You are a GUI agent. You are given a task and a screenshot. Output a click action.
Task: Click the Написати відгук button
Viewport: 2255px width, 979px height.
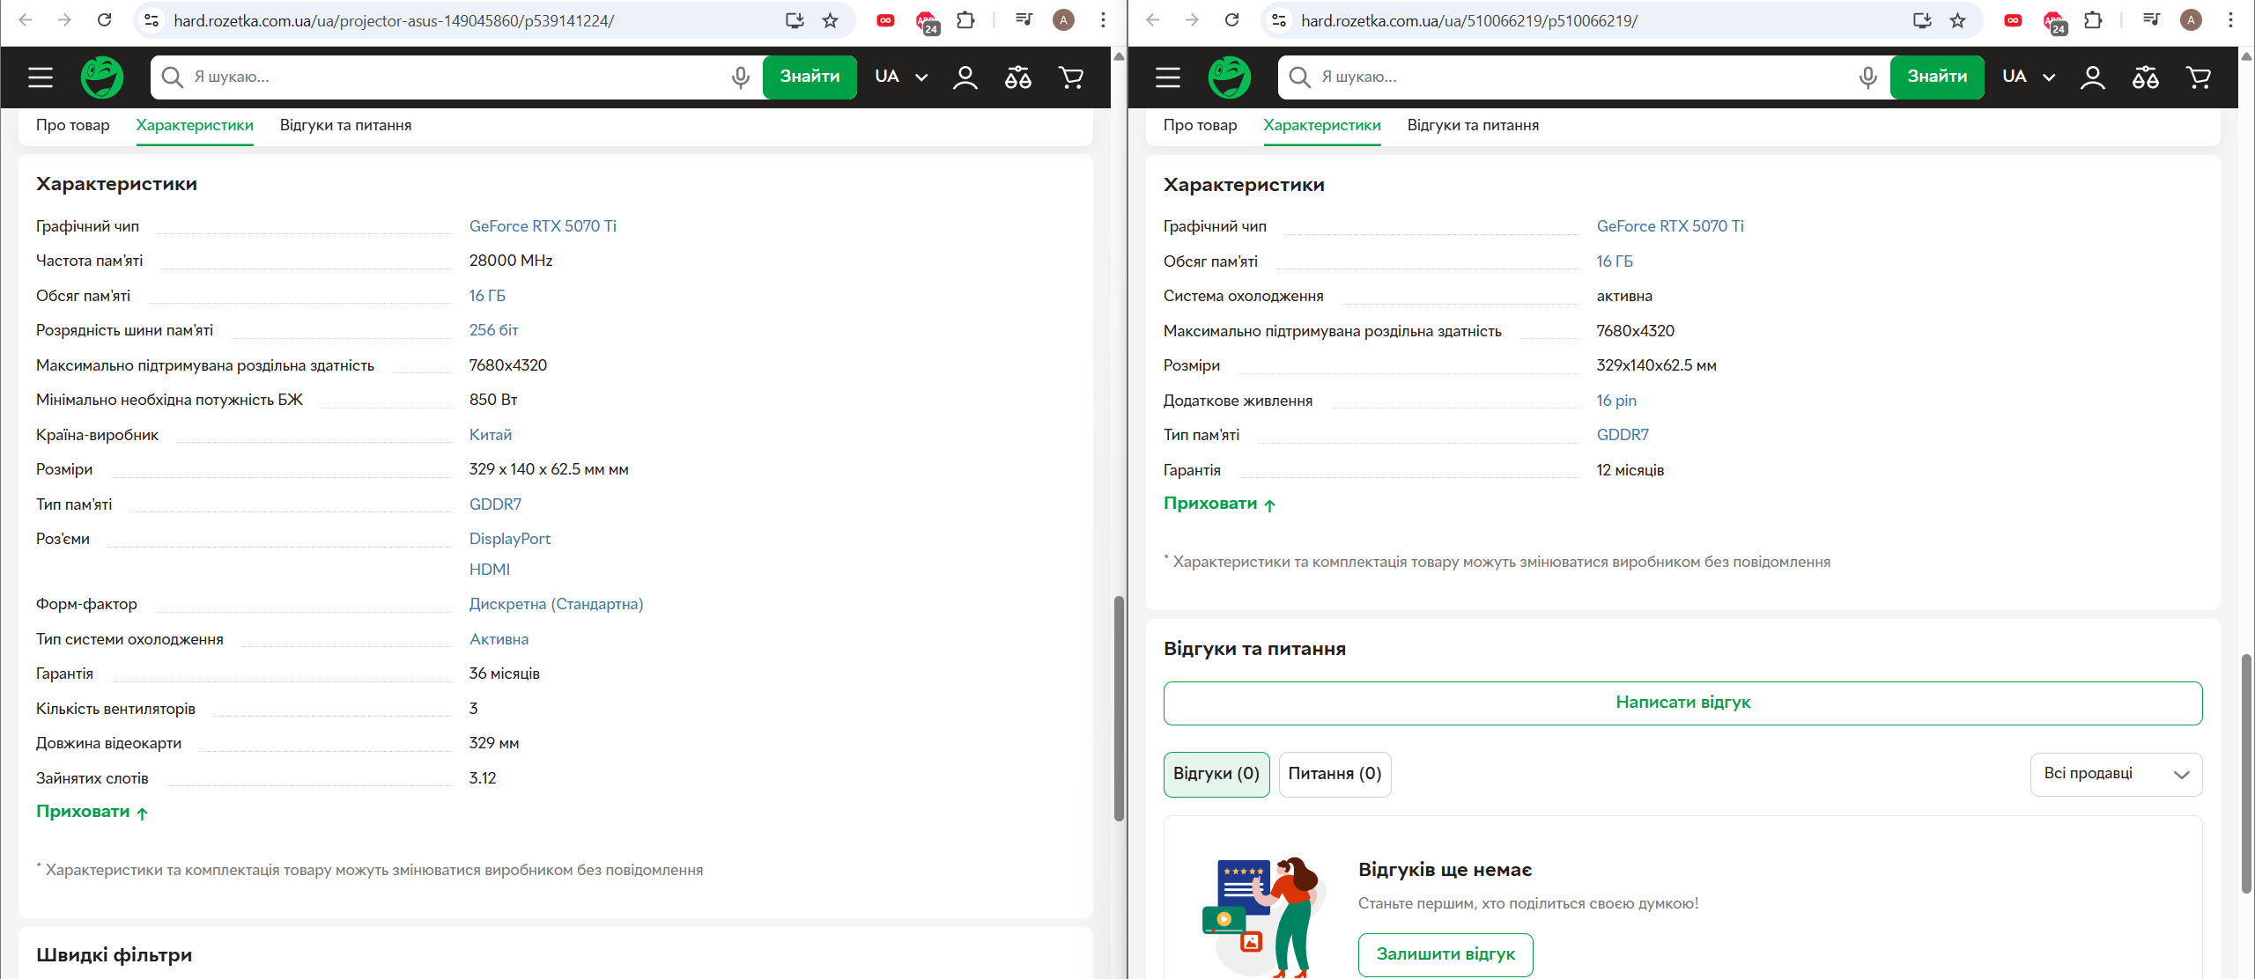(x=1682, y=703)
